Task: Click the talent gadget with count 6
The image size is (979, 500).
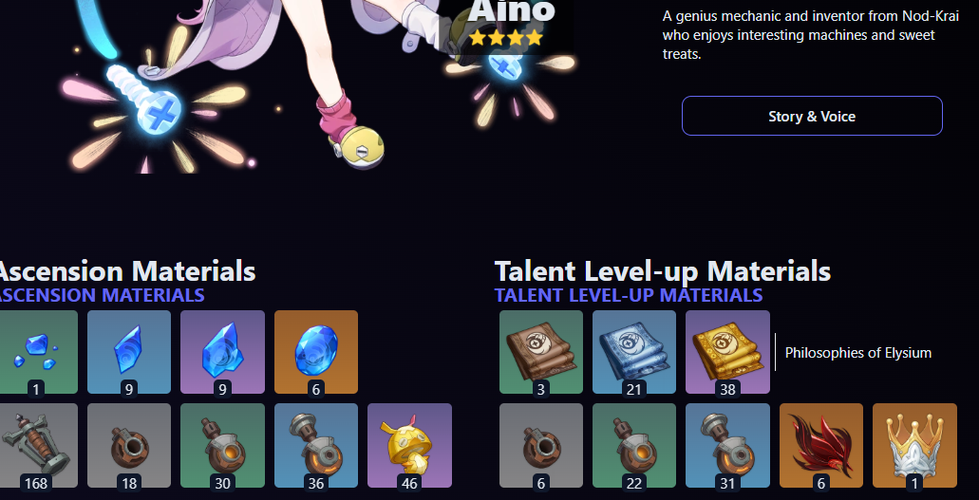Action: [540, 446]
